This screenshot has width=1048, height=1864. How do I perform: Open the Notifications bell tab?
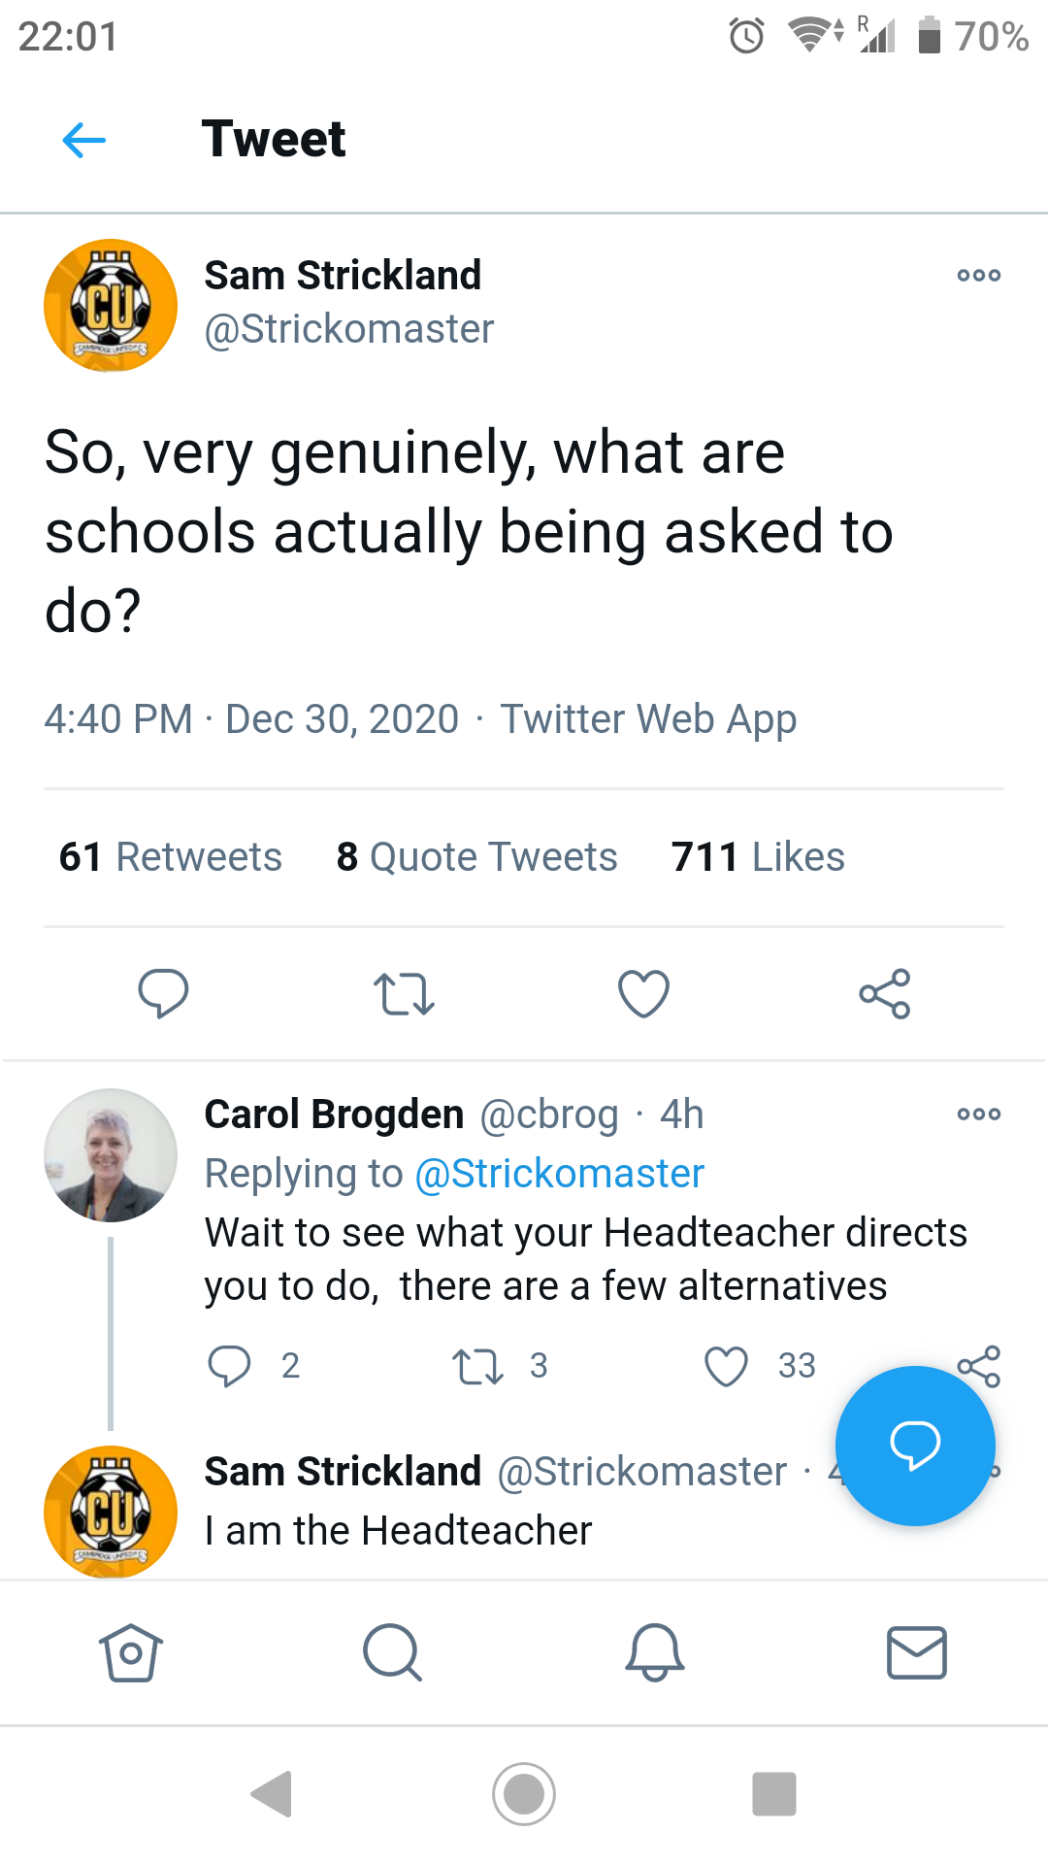point(655,1652)
